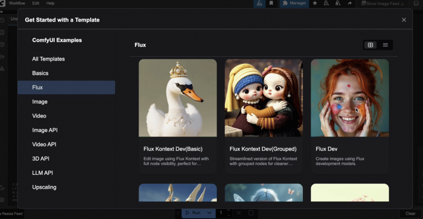Select the Video API template category
Viewport: 423px width, 219px height.
point(44,144)
